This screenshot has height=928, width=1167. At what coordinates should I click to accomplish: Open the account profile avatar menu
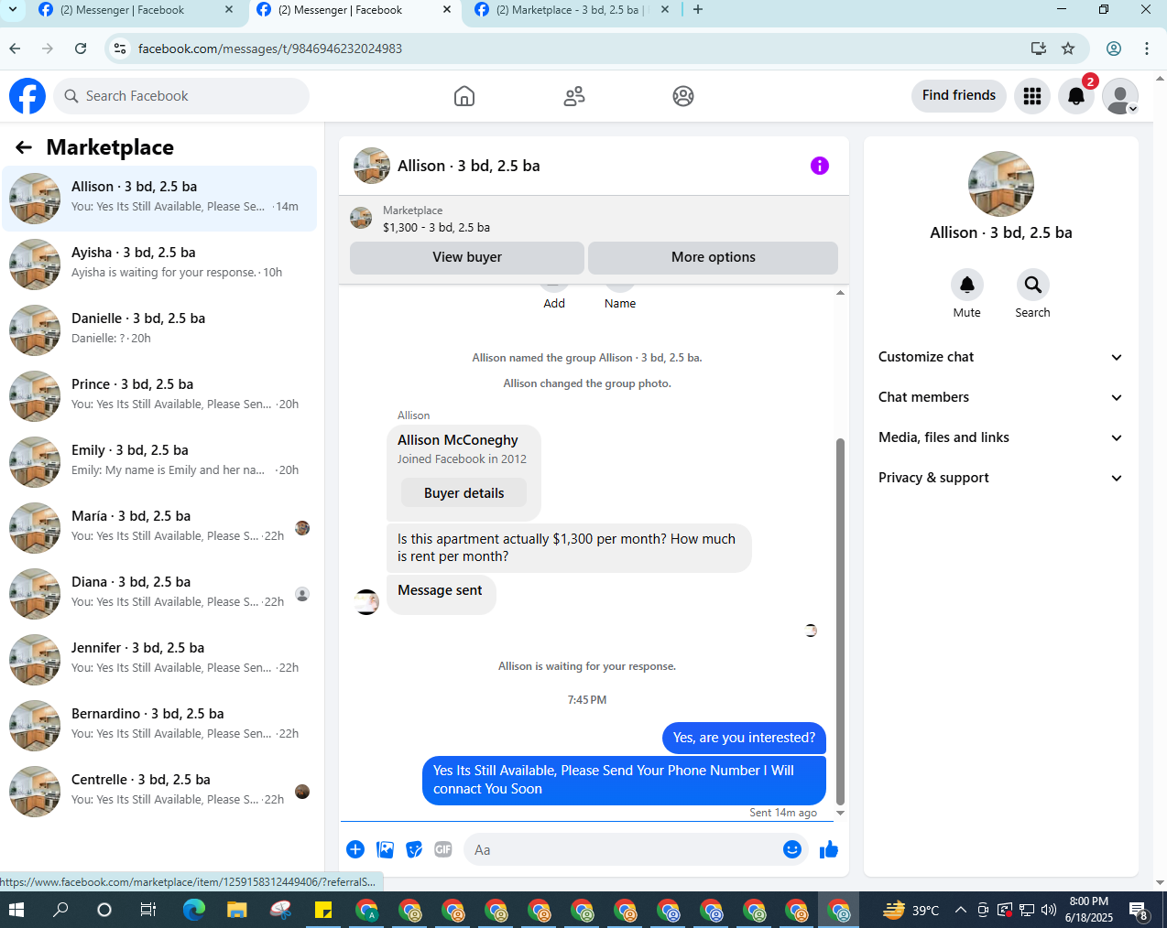[x=1120, y=96]
